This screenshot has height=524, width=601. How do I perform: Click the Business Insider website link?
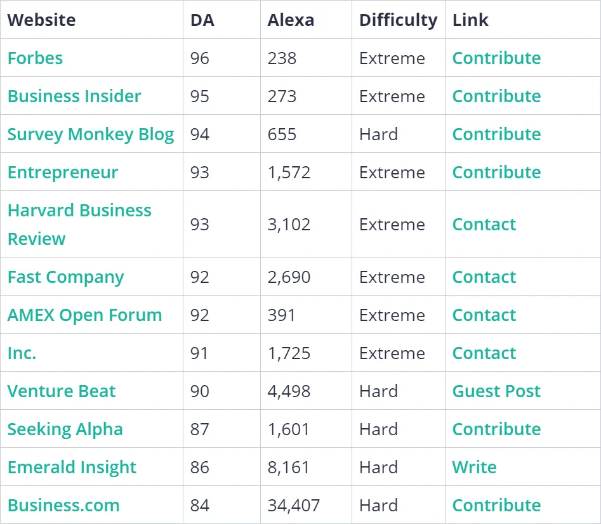74,96
